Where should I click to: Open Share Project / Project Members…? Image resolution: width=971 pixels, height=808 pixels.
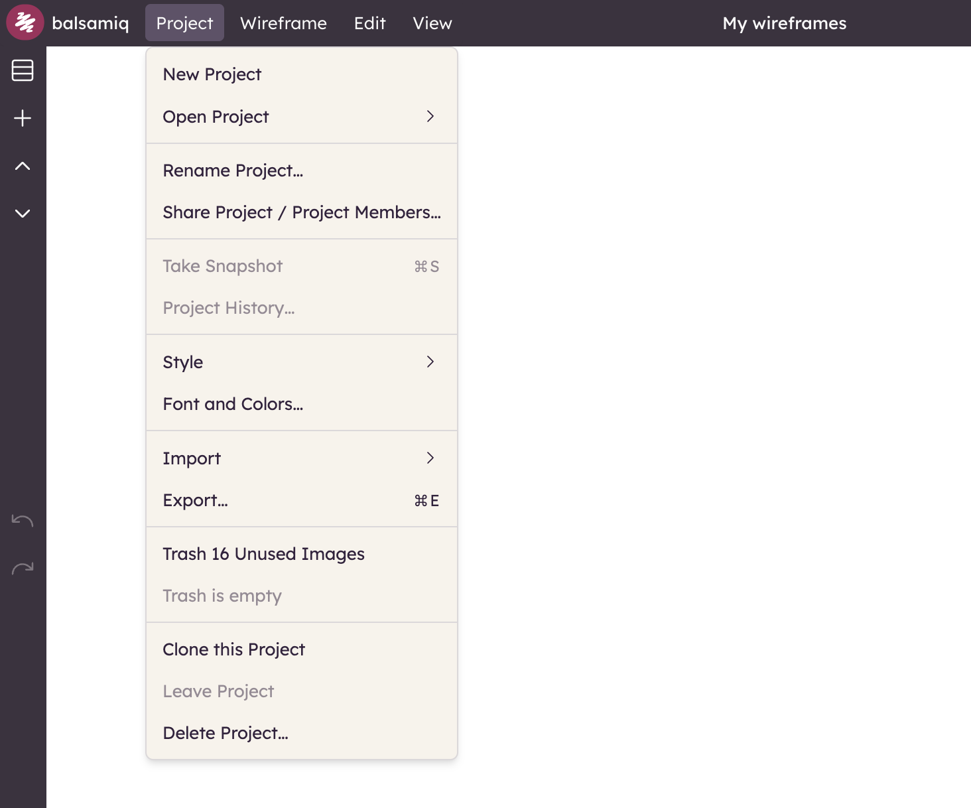pos(301,212)
